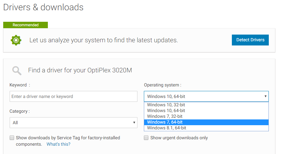This screenshot has width=281, height=154.
Task: Check Show urgent downloads only
Action: (146, 138)
